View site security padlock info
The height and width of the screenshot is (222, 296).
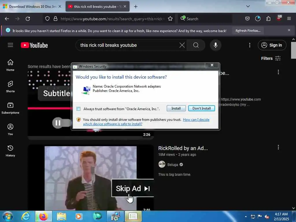point(55,18)
